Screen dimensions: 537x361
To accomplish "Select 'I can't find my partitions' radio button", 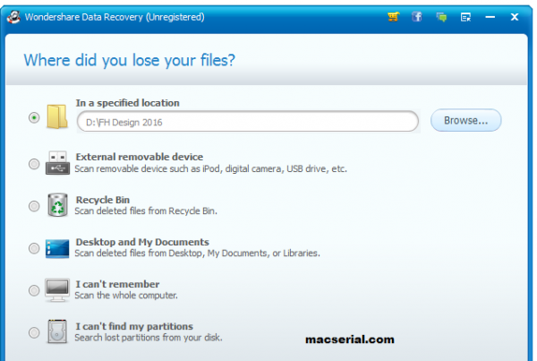I will (x=34, y=332).
